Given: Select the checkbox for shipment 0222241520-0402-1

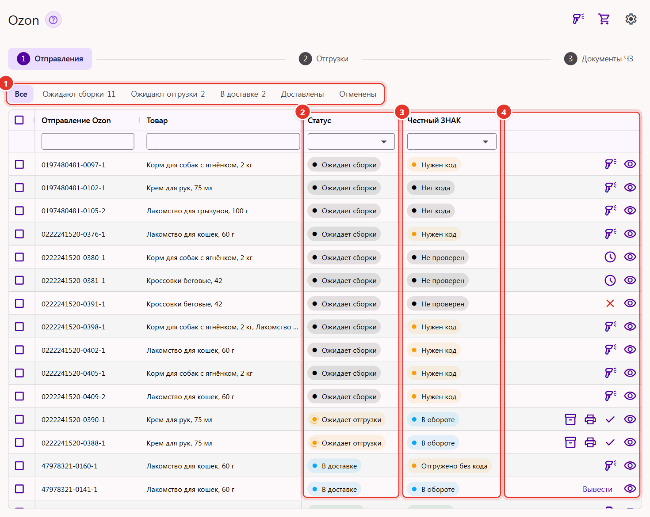Looking at the screenshot, I should point(19,350).
